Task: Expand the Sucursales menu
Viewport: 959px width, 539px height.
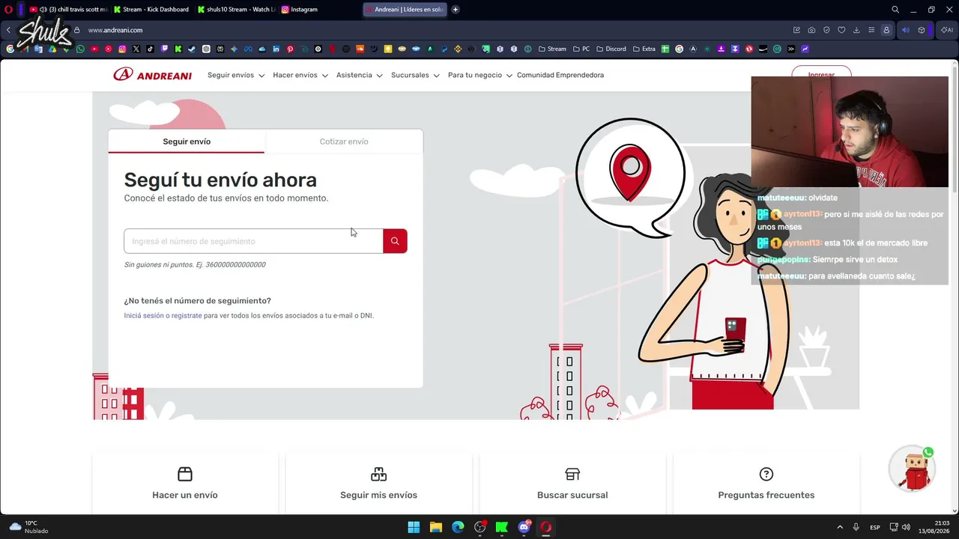Action: coord(415,76)
